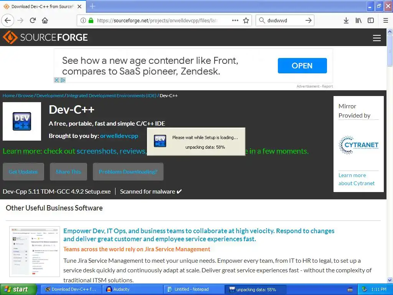Switch to Untitled - Notepad taskbar item
The width and height of the screenshot is (393, 295).
194,290
